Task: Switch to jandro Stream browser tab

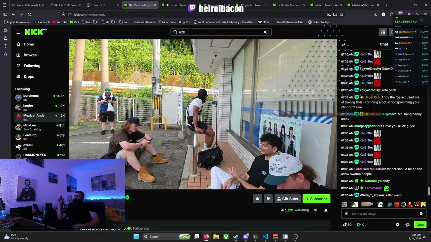Action: [x=251, y=5]
